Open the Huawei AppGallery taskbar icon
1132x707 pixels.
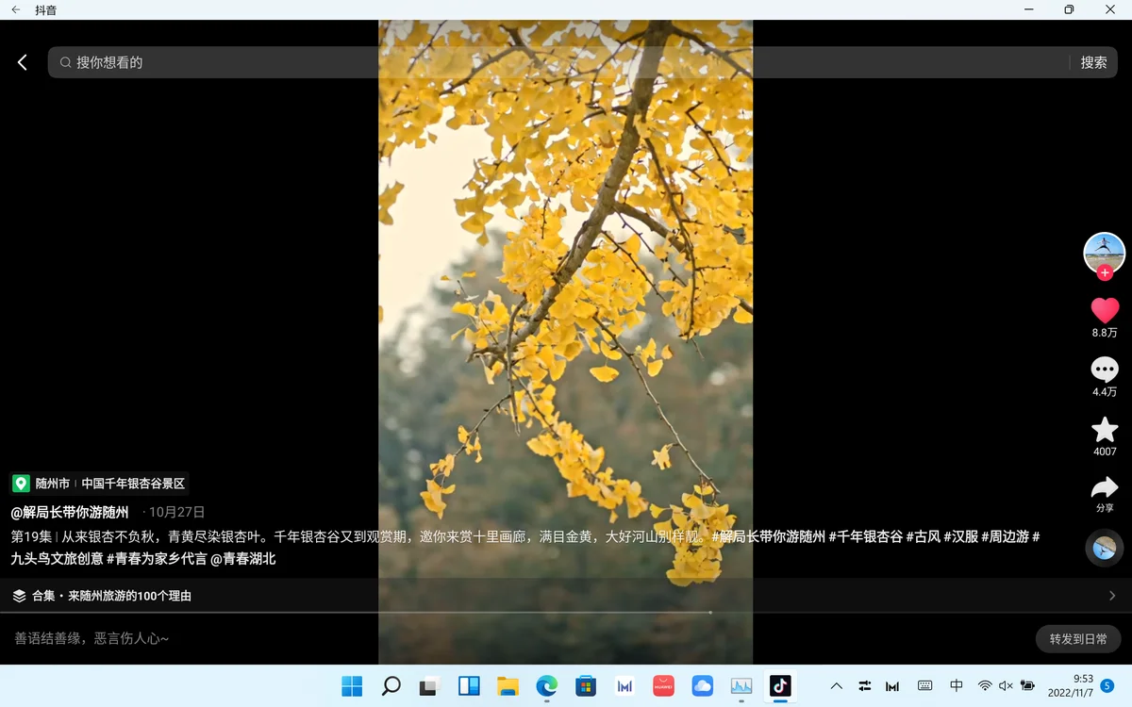(663, 686)
